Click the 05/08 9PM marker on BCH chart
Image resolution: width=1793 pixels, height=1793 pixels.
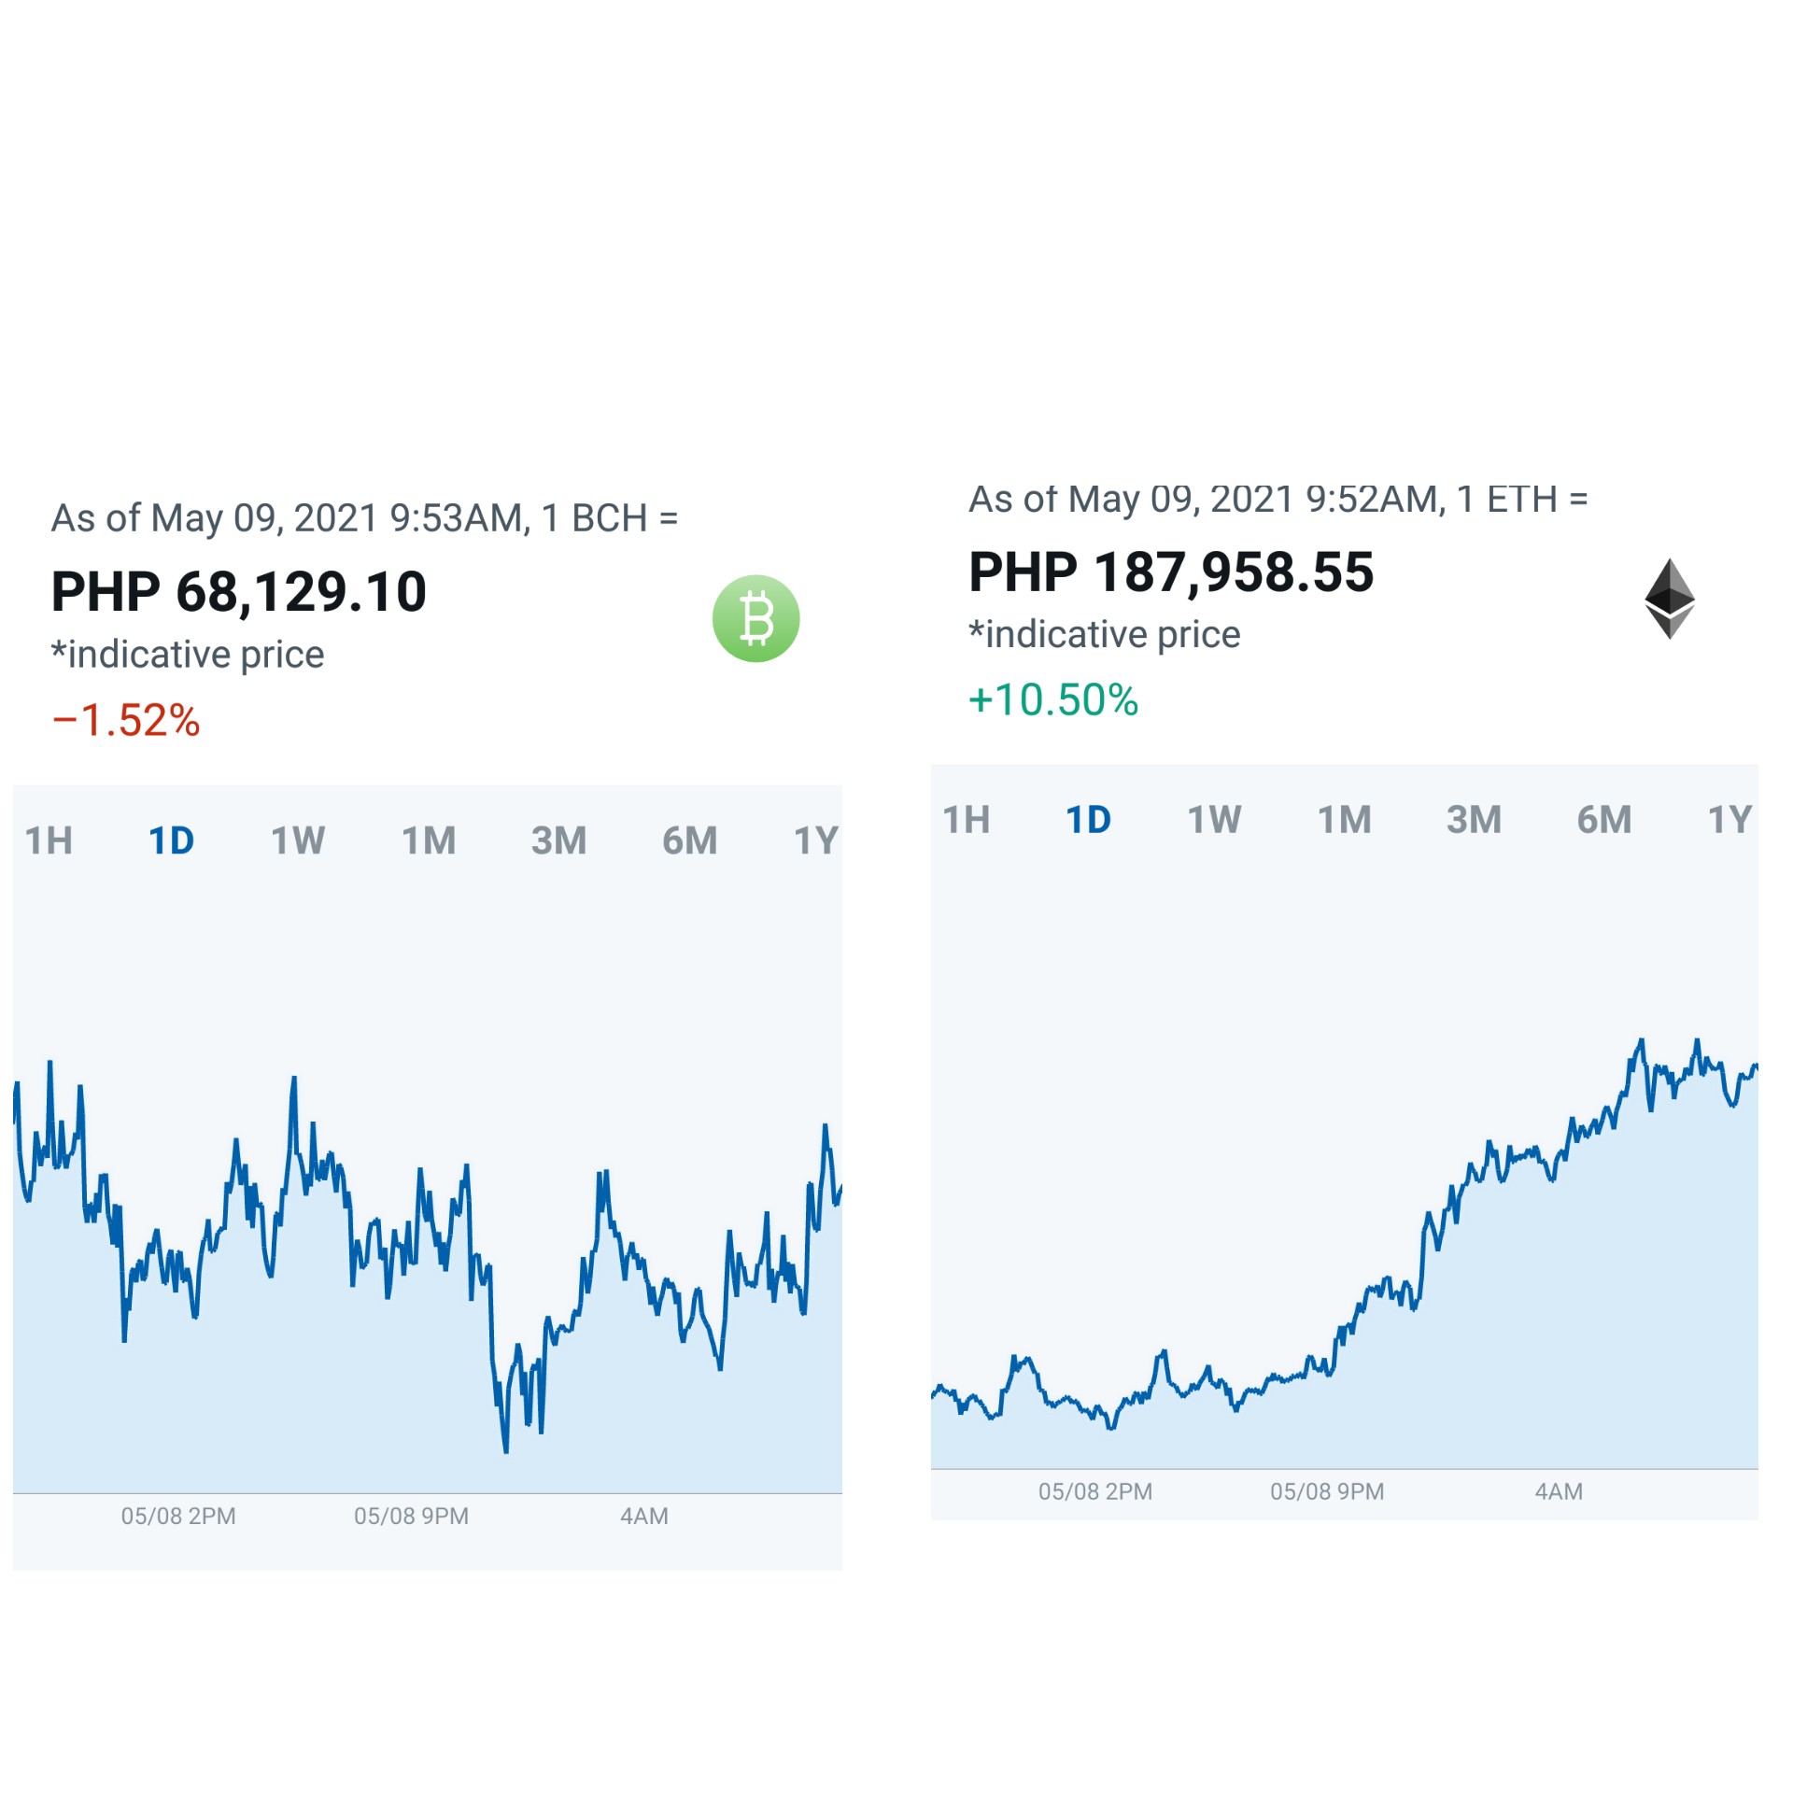click(411, 1516)
